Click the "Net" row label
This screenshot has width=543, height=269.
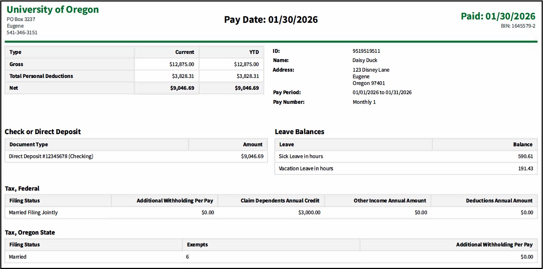coord(14,88)
